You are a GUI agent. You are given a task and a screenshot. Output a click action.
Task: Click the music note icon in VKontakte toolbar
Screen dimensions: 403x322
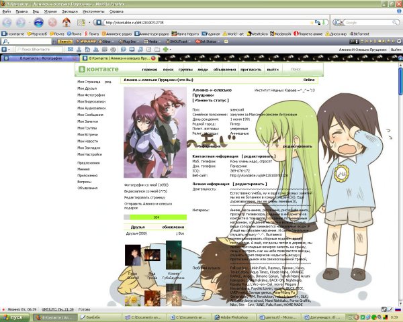pyautogui.click(x=140, y=49)
